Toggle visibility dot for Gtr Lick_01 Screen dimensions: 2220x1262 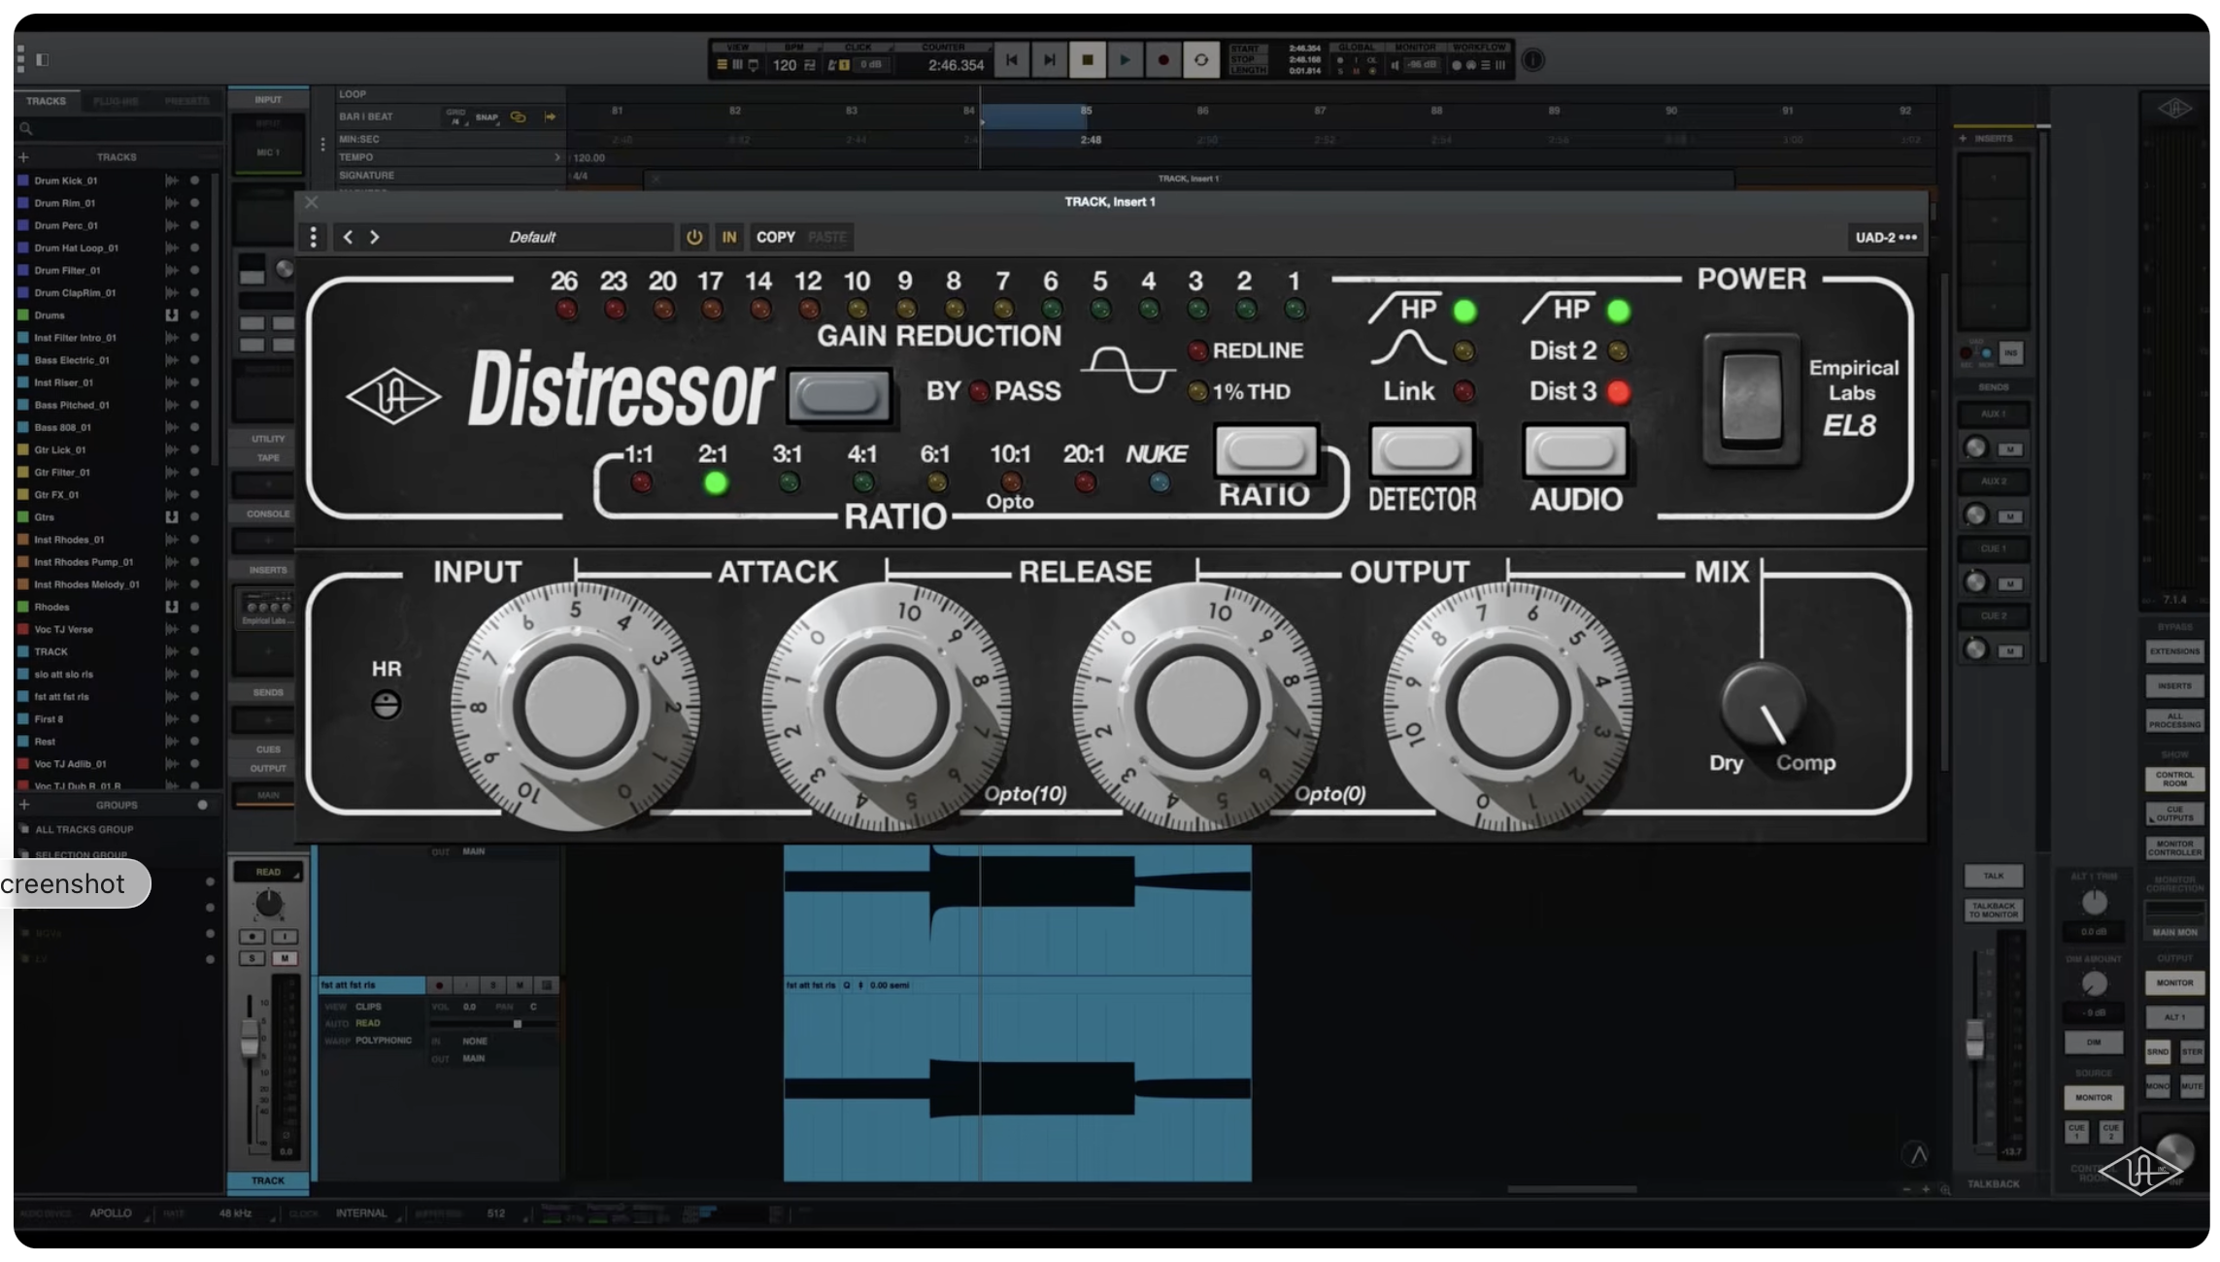[194, 449]
